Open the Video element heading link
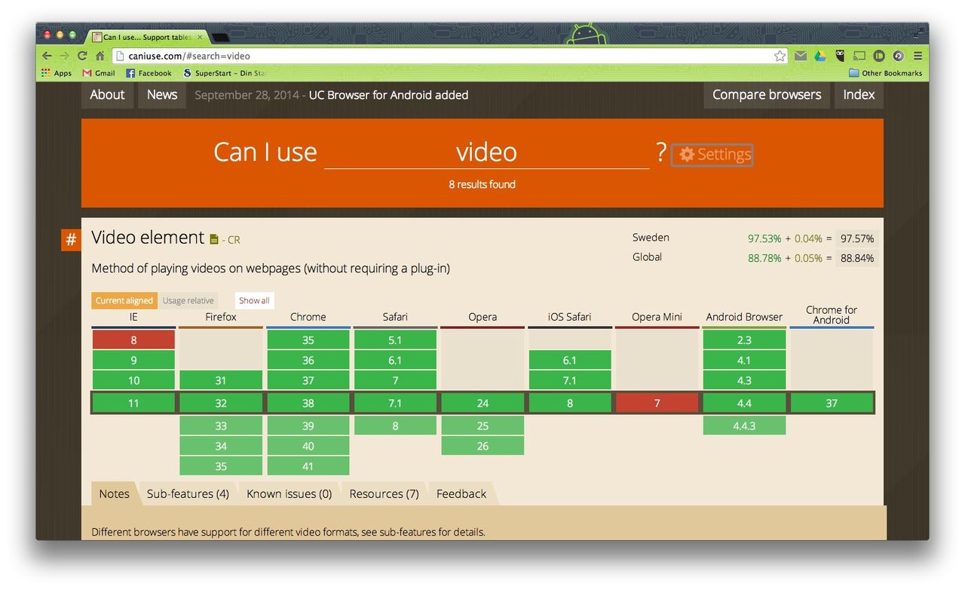This screenshot has height=590, width=965. point(148,238)
